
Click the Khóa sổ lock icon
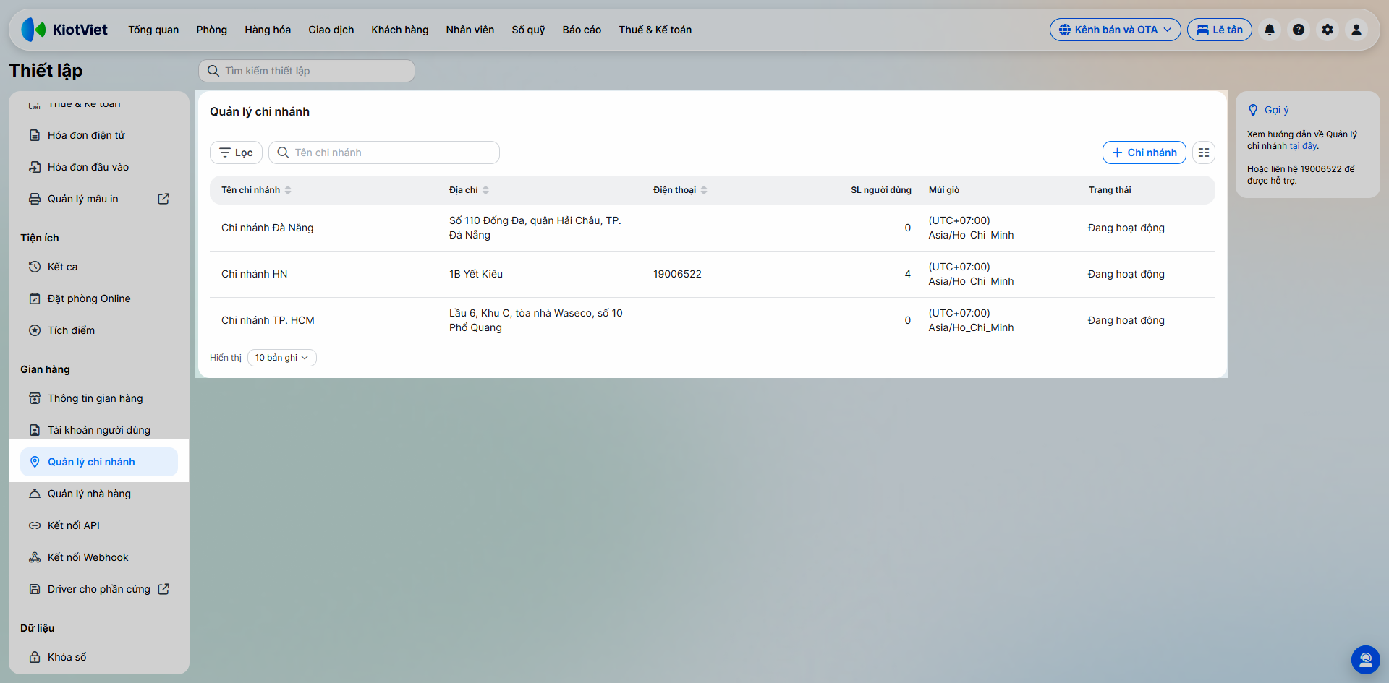[35, 657]
